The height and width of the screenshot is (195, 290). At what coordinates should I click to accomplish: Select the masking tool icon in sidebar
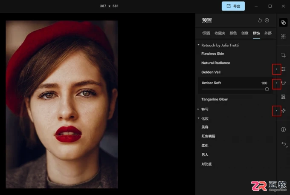point(283,36)
